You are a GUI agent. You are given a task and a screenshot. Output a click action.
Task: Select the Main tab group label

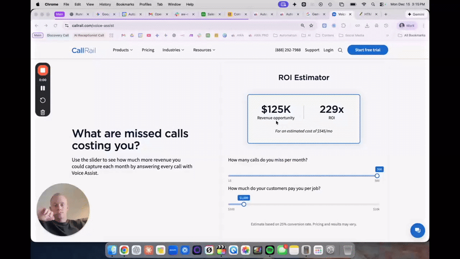pos(60,14)
